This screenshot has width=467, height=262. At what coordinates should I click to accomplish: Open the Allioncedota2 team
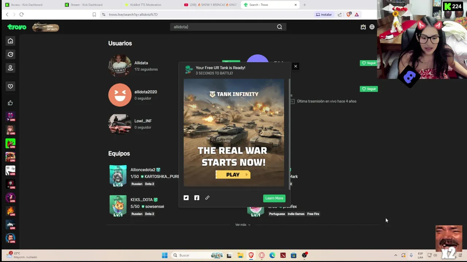tap(143, 170)
